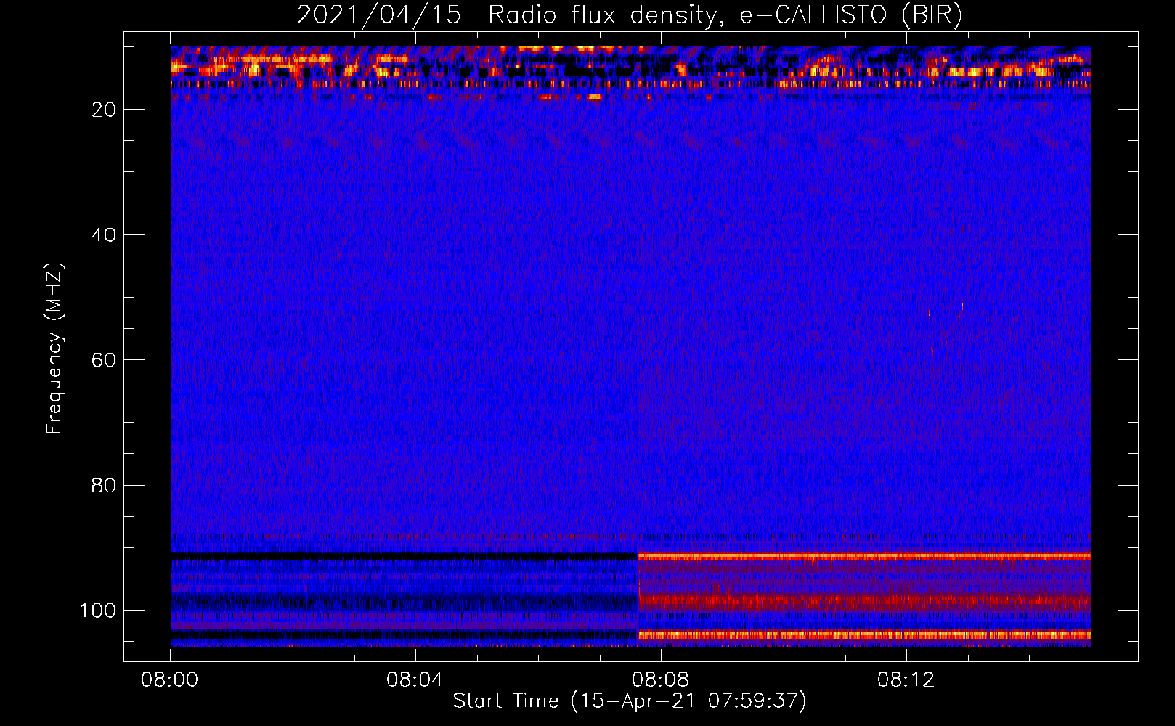Click the 'Start Time (15-Apr-21 07:59:37)' label
The height and width of the screenshot is (726, 1175).
click(630, 701)
